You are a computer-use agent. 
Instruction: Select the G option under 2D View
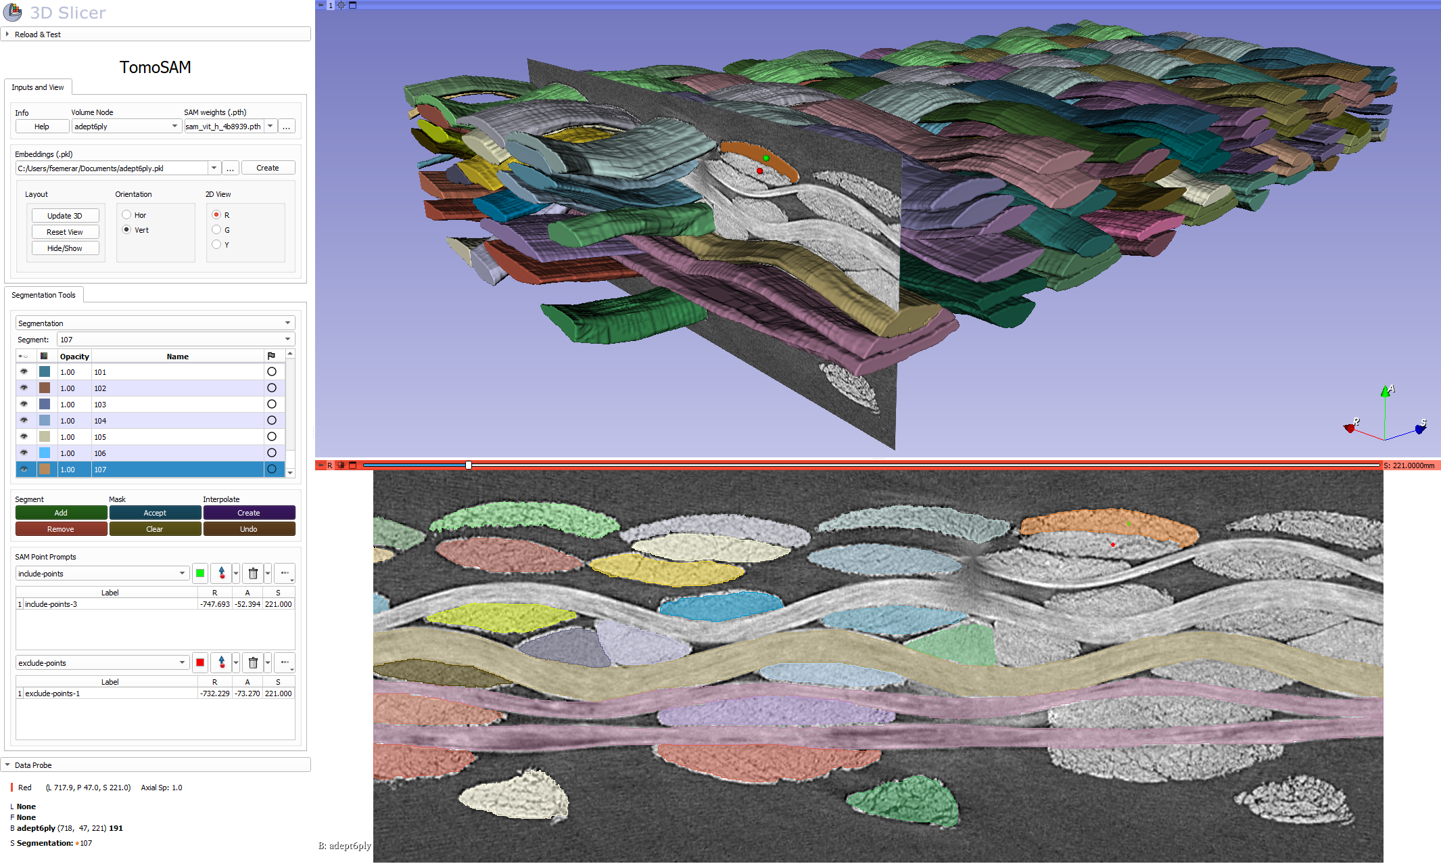pyautogui.click(x=216, y=229)
